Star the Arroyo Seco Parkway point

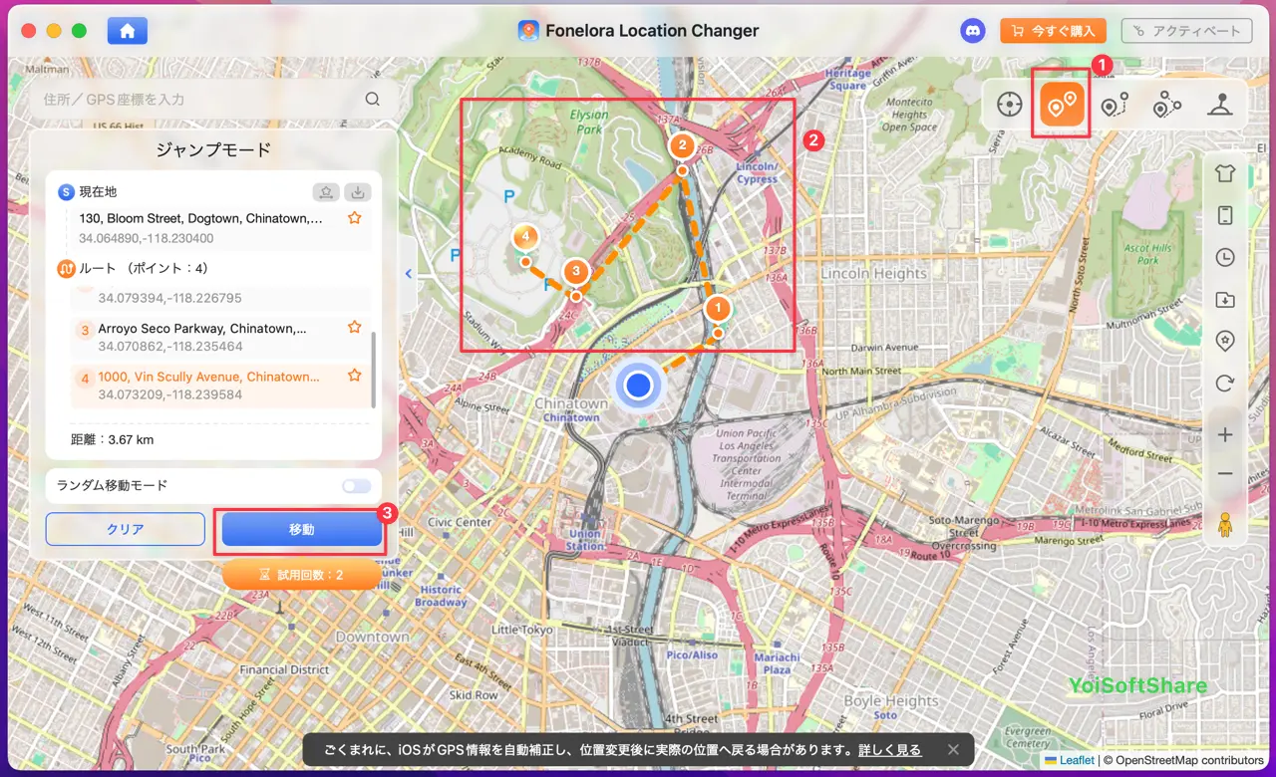354,327
